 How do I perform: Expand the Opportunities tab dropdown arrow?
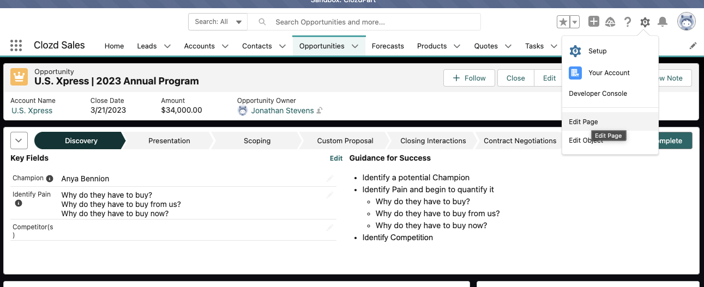pos(355,46)
